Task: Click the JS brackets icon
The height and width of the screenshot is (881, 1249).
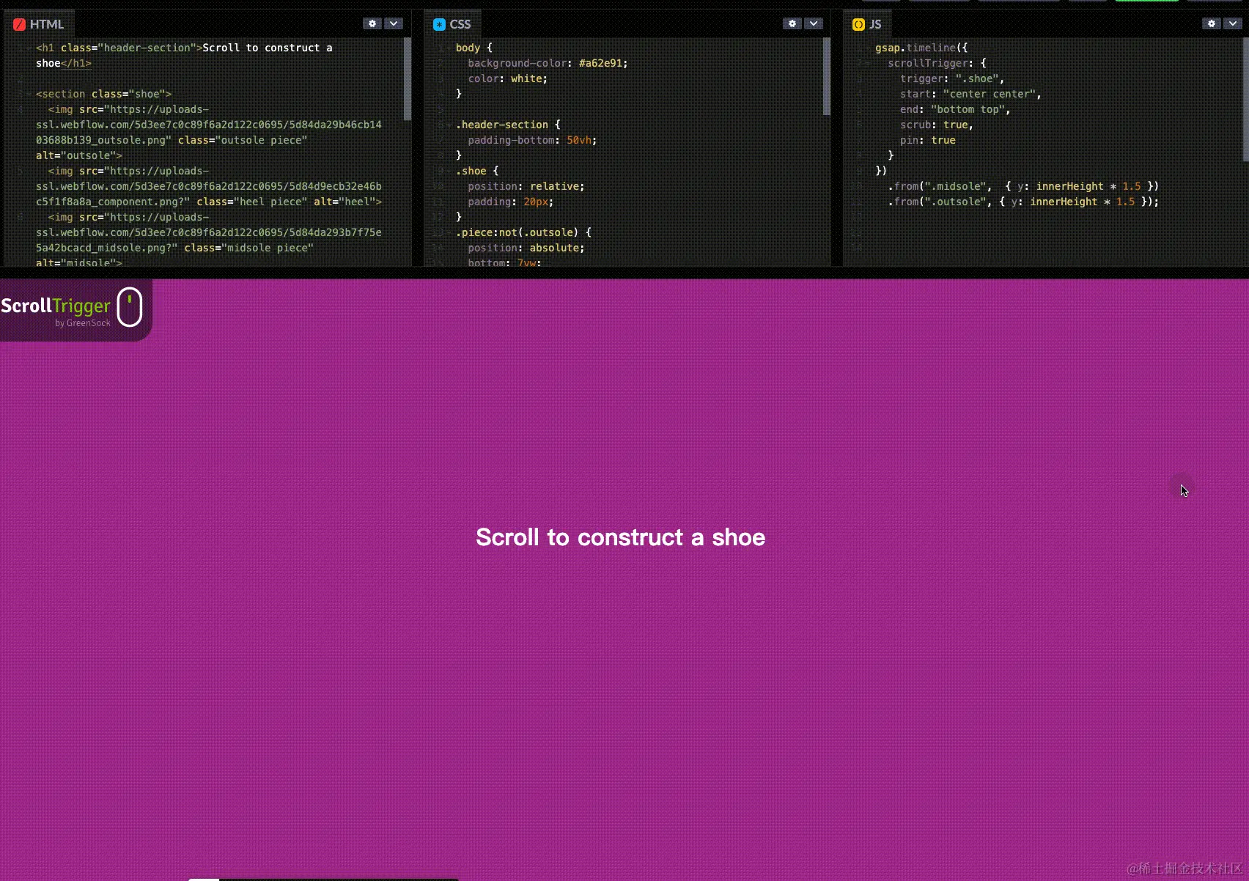Action: (x=858, y=24)
